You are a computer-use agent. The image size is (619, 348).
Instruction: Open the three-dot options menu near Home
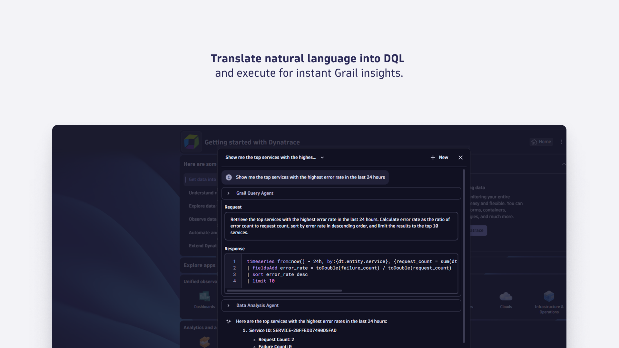[562, 142]
